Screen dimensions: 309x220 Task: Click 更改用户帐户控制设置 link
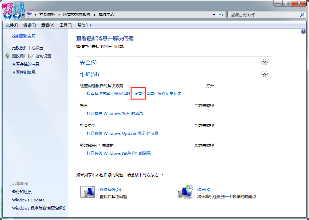32,56
